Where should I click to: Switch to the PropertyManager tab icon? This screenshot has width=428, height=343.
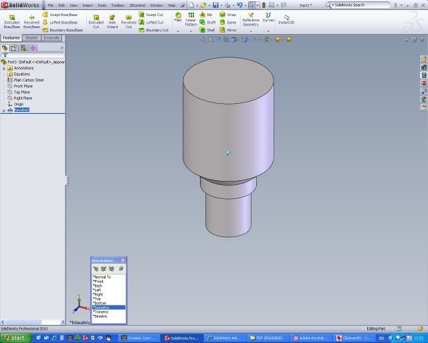14,48
